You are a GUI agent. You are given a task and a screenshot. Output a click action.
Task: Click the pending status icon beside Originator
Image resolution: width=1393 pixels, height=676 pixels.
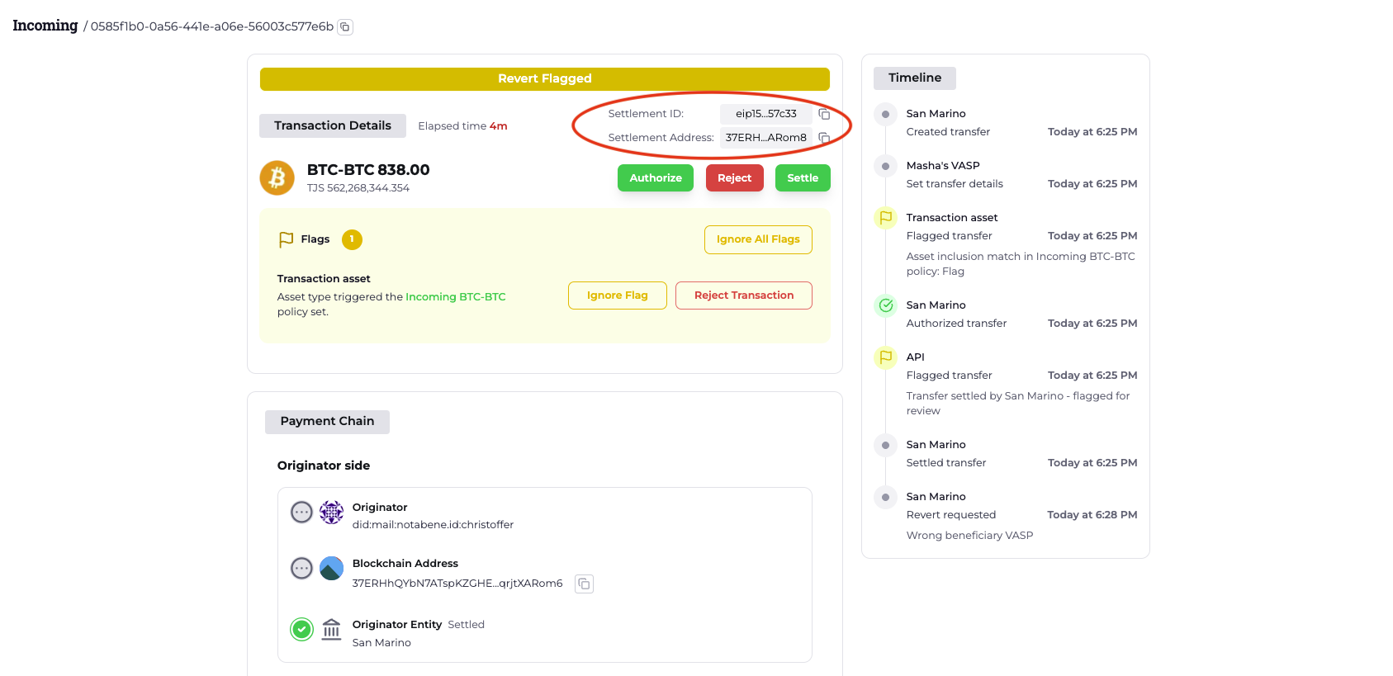[302, 512]
